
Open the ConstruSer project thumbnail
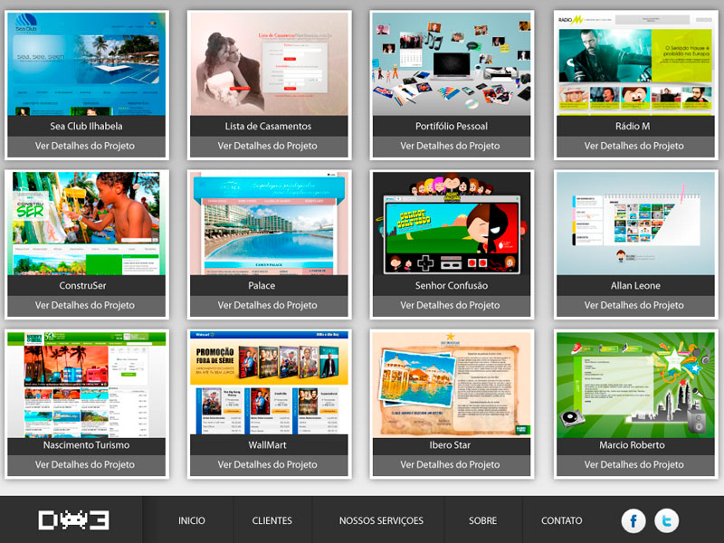(86, 224)
